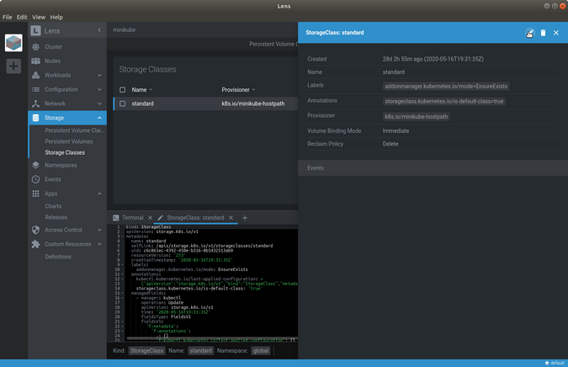Open the Nodes section
This screenshot has height=367, width=568.
pos(53,61)
